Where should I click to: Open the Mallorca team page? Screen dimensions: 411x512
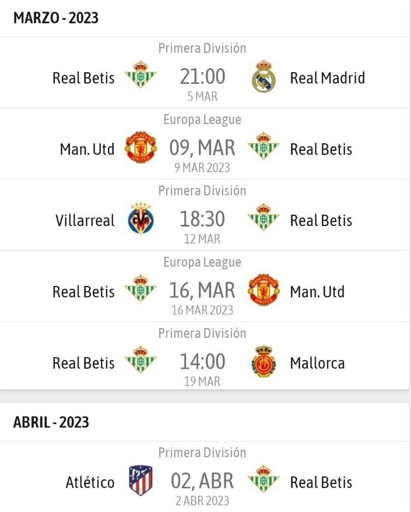click(317, 363)
